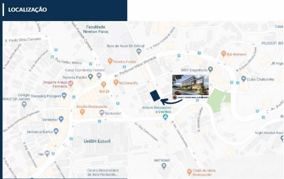Click the Boi Werneck restaurant icon
The height and width of the screenshot is (179, 284).
(224, 54)
